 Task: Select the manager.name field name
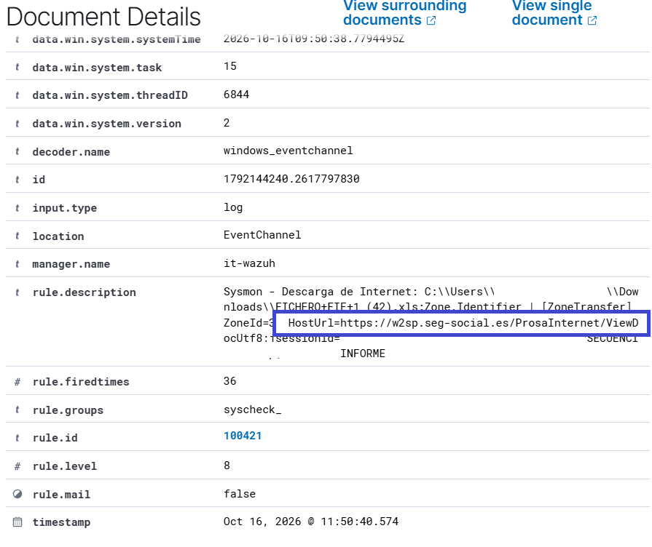[x=71, y=264]
